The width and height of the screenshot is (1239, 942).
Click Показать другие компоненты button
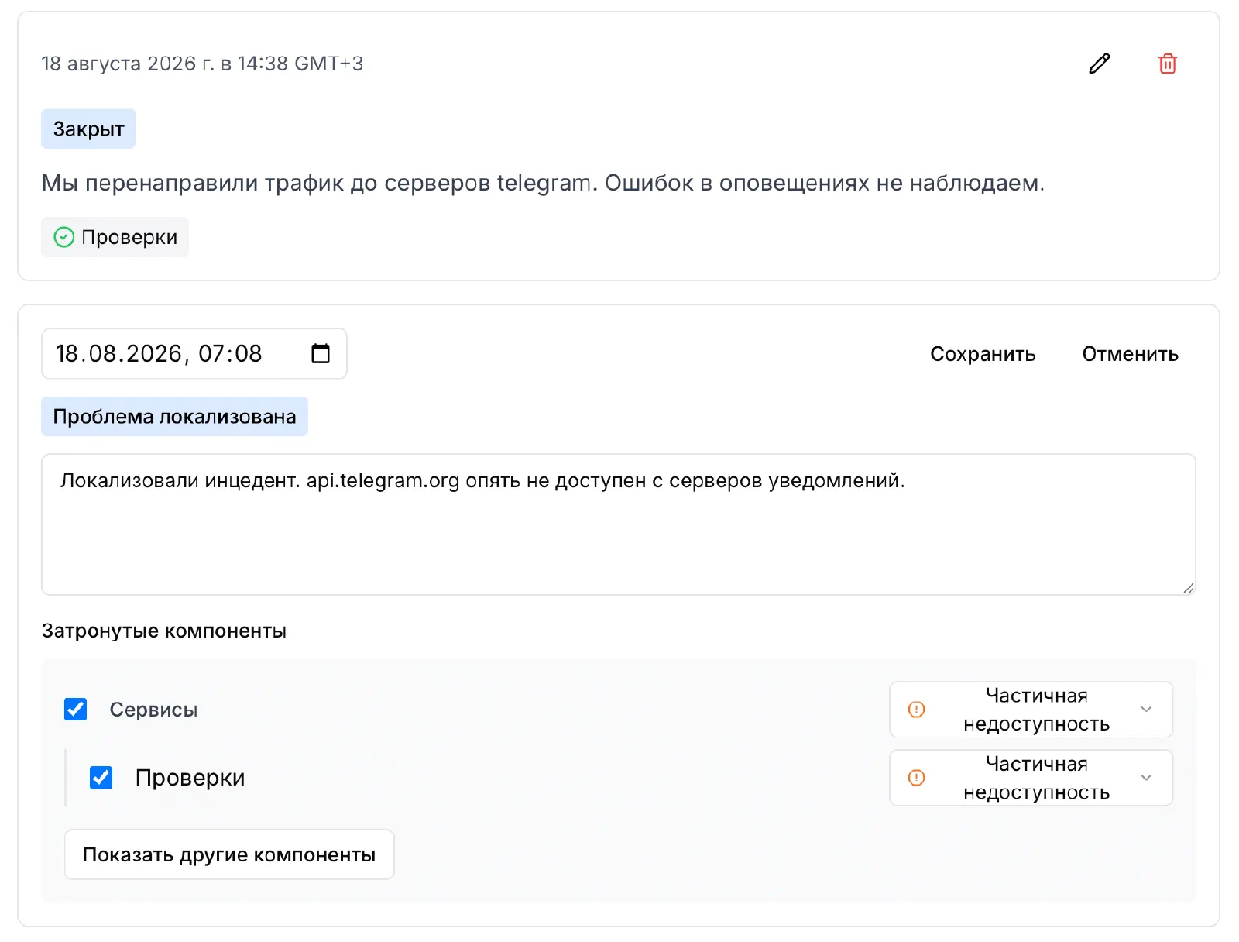point(229,854)
